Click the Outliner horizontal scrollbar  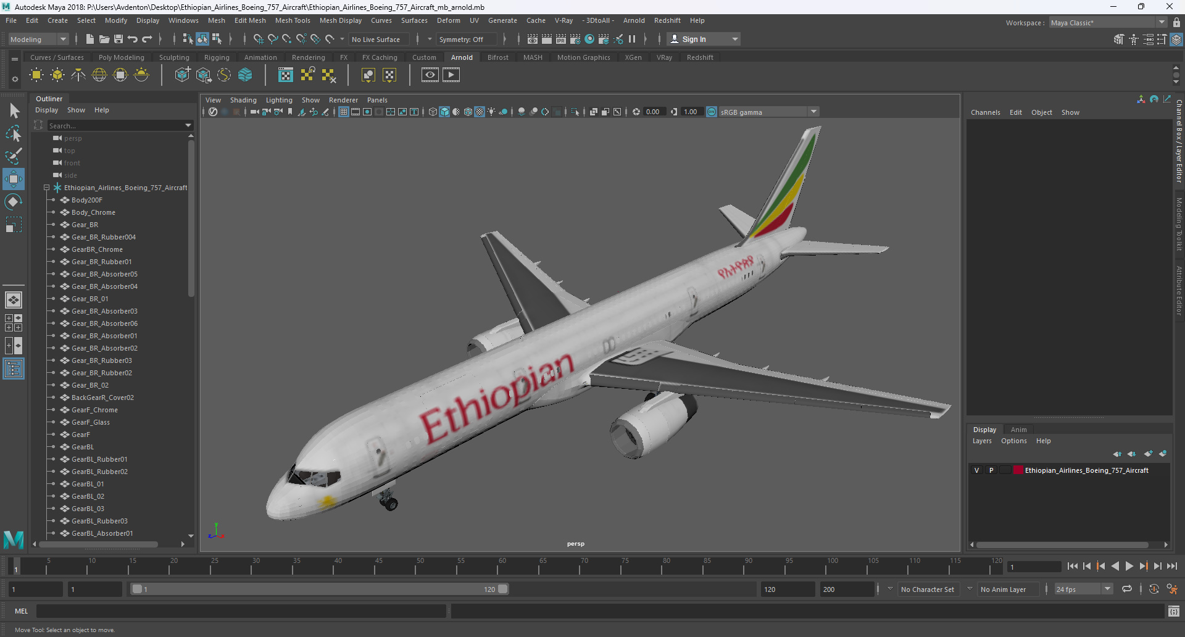pyautogui.click(x=99, y=544)
